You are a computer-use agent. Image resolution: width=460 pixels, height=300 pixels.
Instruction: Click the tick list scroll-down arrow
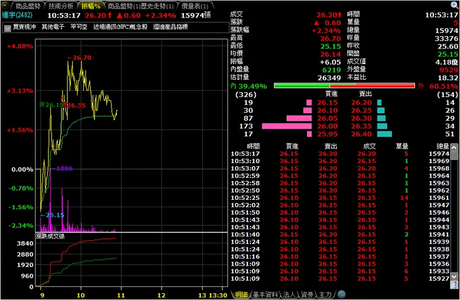[x=454, y=276]
